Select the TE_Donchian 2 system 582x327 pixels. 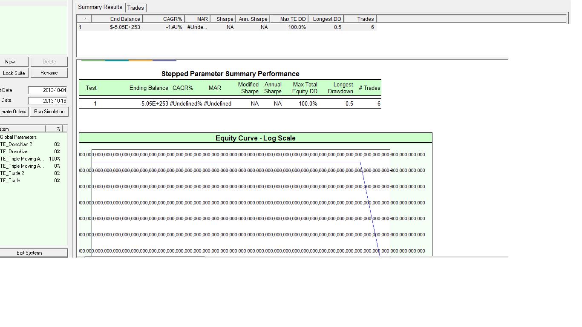(x=16, y=144)
